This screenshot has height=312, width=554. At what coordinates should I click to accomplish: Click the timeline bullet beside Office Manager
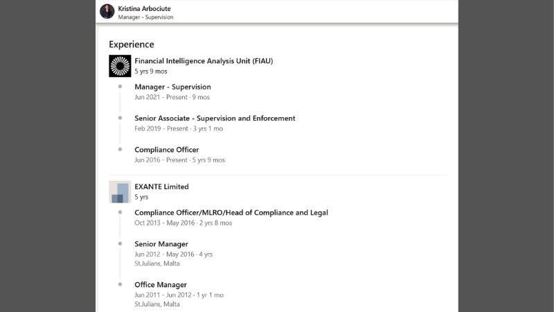click(x=120, y=284)
